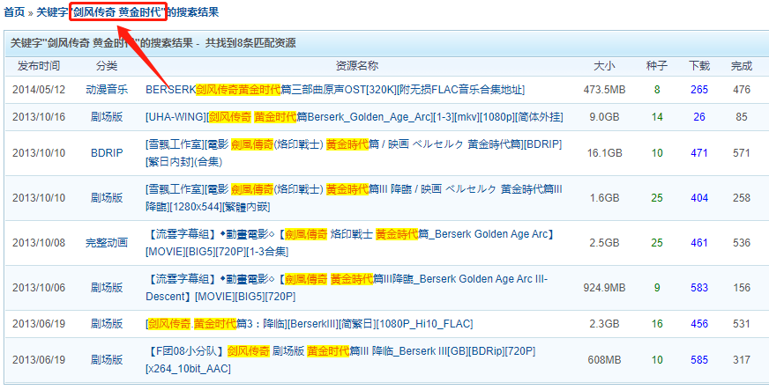This screenshot has height=390, width=769.
Task: Click size value 608MB
Action: (604, 360)
